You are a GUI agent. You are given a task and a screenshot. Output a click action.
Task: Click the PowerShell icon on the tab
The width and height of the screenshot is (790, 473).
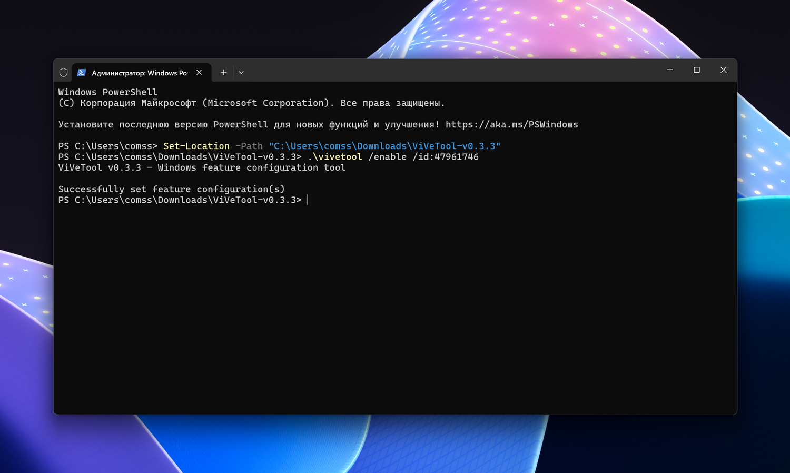(82, 73)
